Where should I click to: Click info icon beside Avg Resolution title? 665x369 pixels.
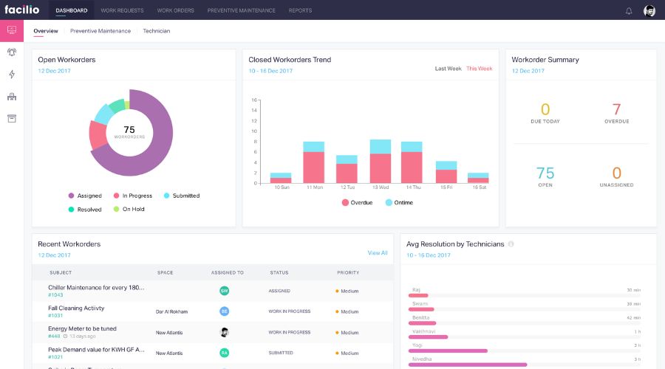[511, 244]
